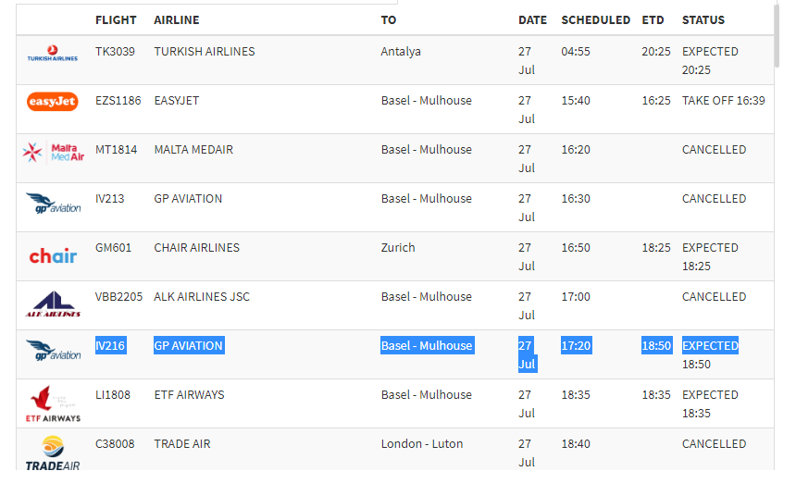Viewport: 796px width, 496px height.
Task: Select flight number EZS1186
Action: click(118, 100)
